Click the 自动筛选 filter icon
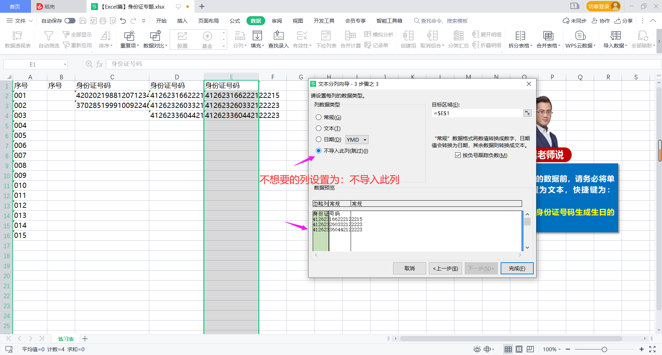 coord(49,39)
